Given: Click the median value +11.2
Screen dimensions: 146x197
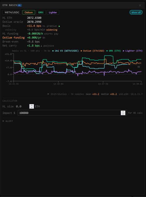Looking at the screenshot, I should point(114,94).
